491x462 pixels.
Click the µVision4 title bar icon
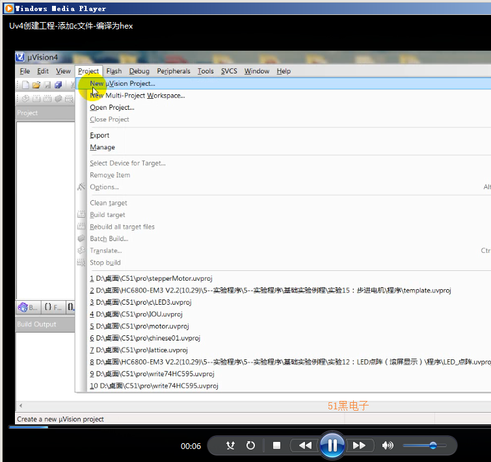[20, 57]
